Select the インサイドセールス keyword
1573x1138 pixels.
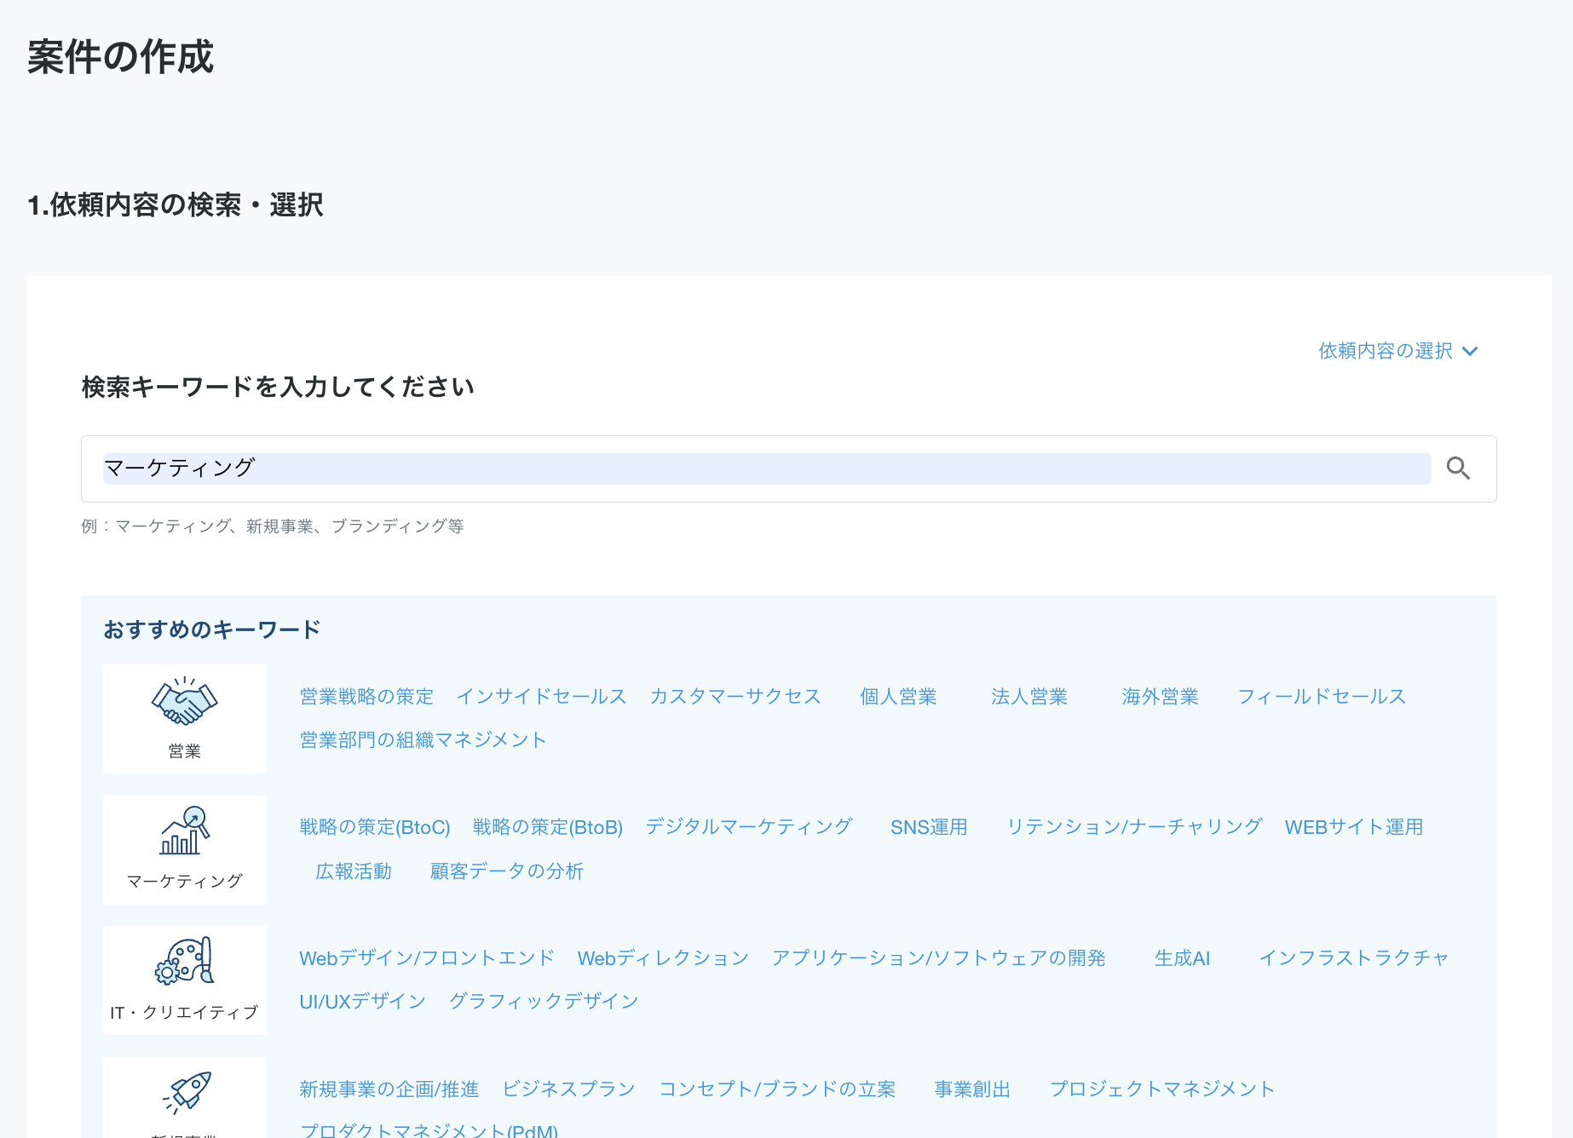click(x=542, y=696)
